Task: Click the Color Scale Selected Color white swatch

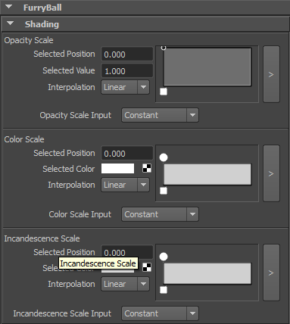Action: 117,169
